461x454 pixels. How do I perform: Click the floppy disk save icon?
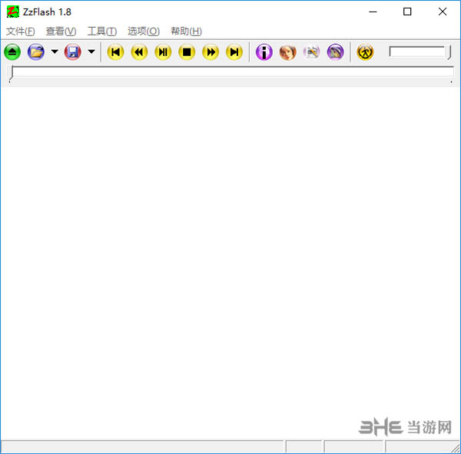[73, 52]
